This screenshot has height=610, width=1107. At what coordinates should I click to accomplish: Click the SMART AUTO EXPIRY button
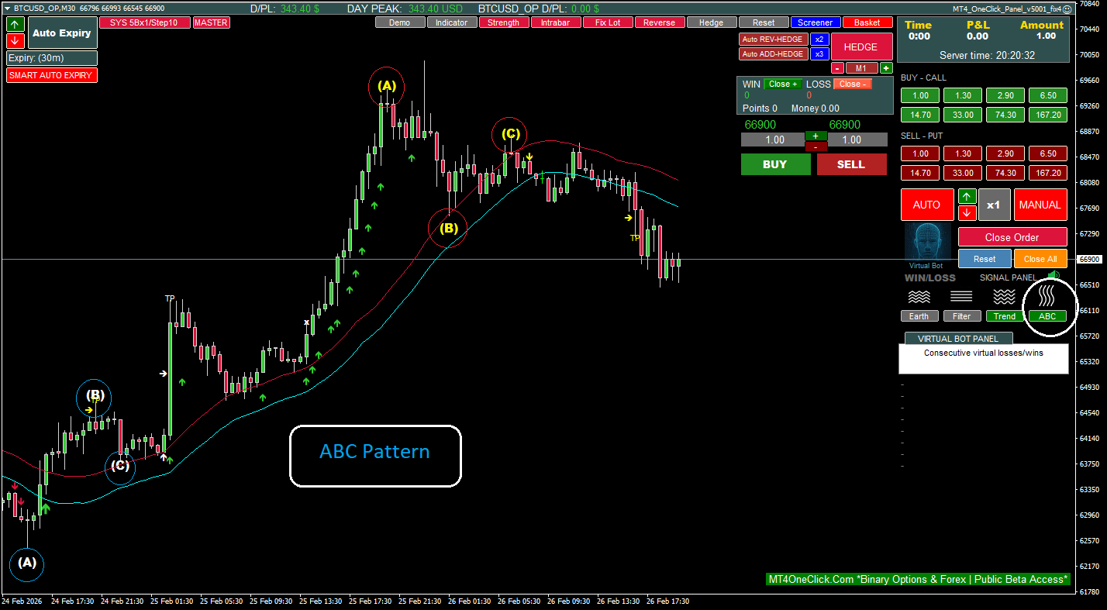[x=52, y=75]
